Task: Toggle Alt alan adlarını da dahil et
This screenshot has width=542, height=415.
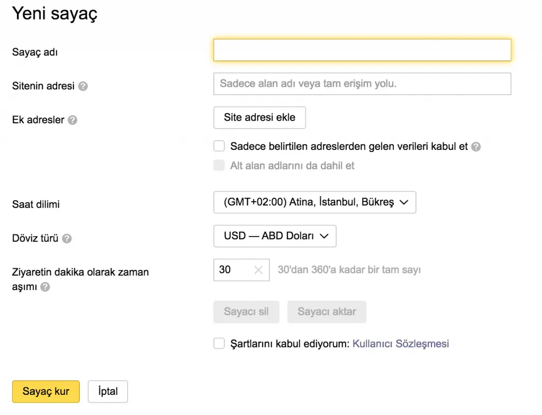Action: pos(219,165)
